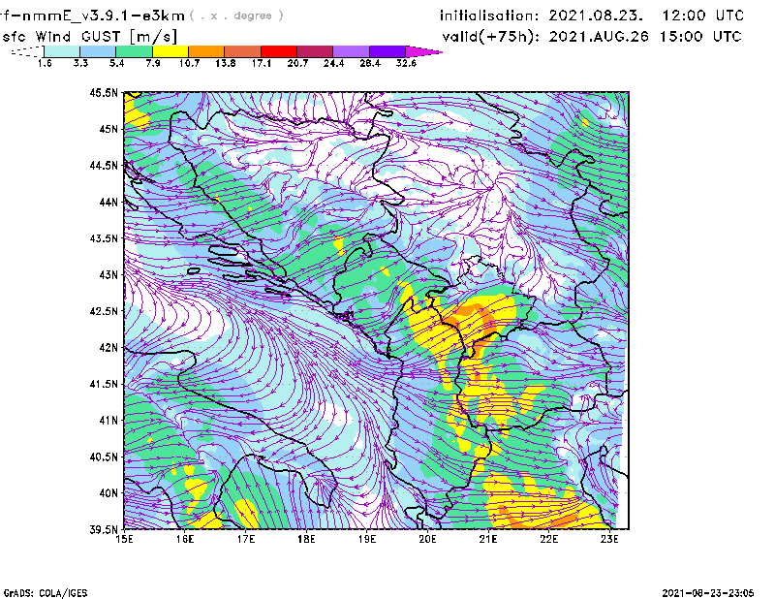This screenshot has width=775, height=599.
Task: Click the '23E' longitude label
Action: (609, 539)
